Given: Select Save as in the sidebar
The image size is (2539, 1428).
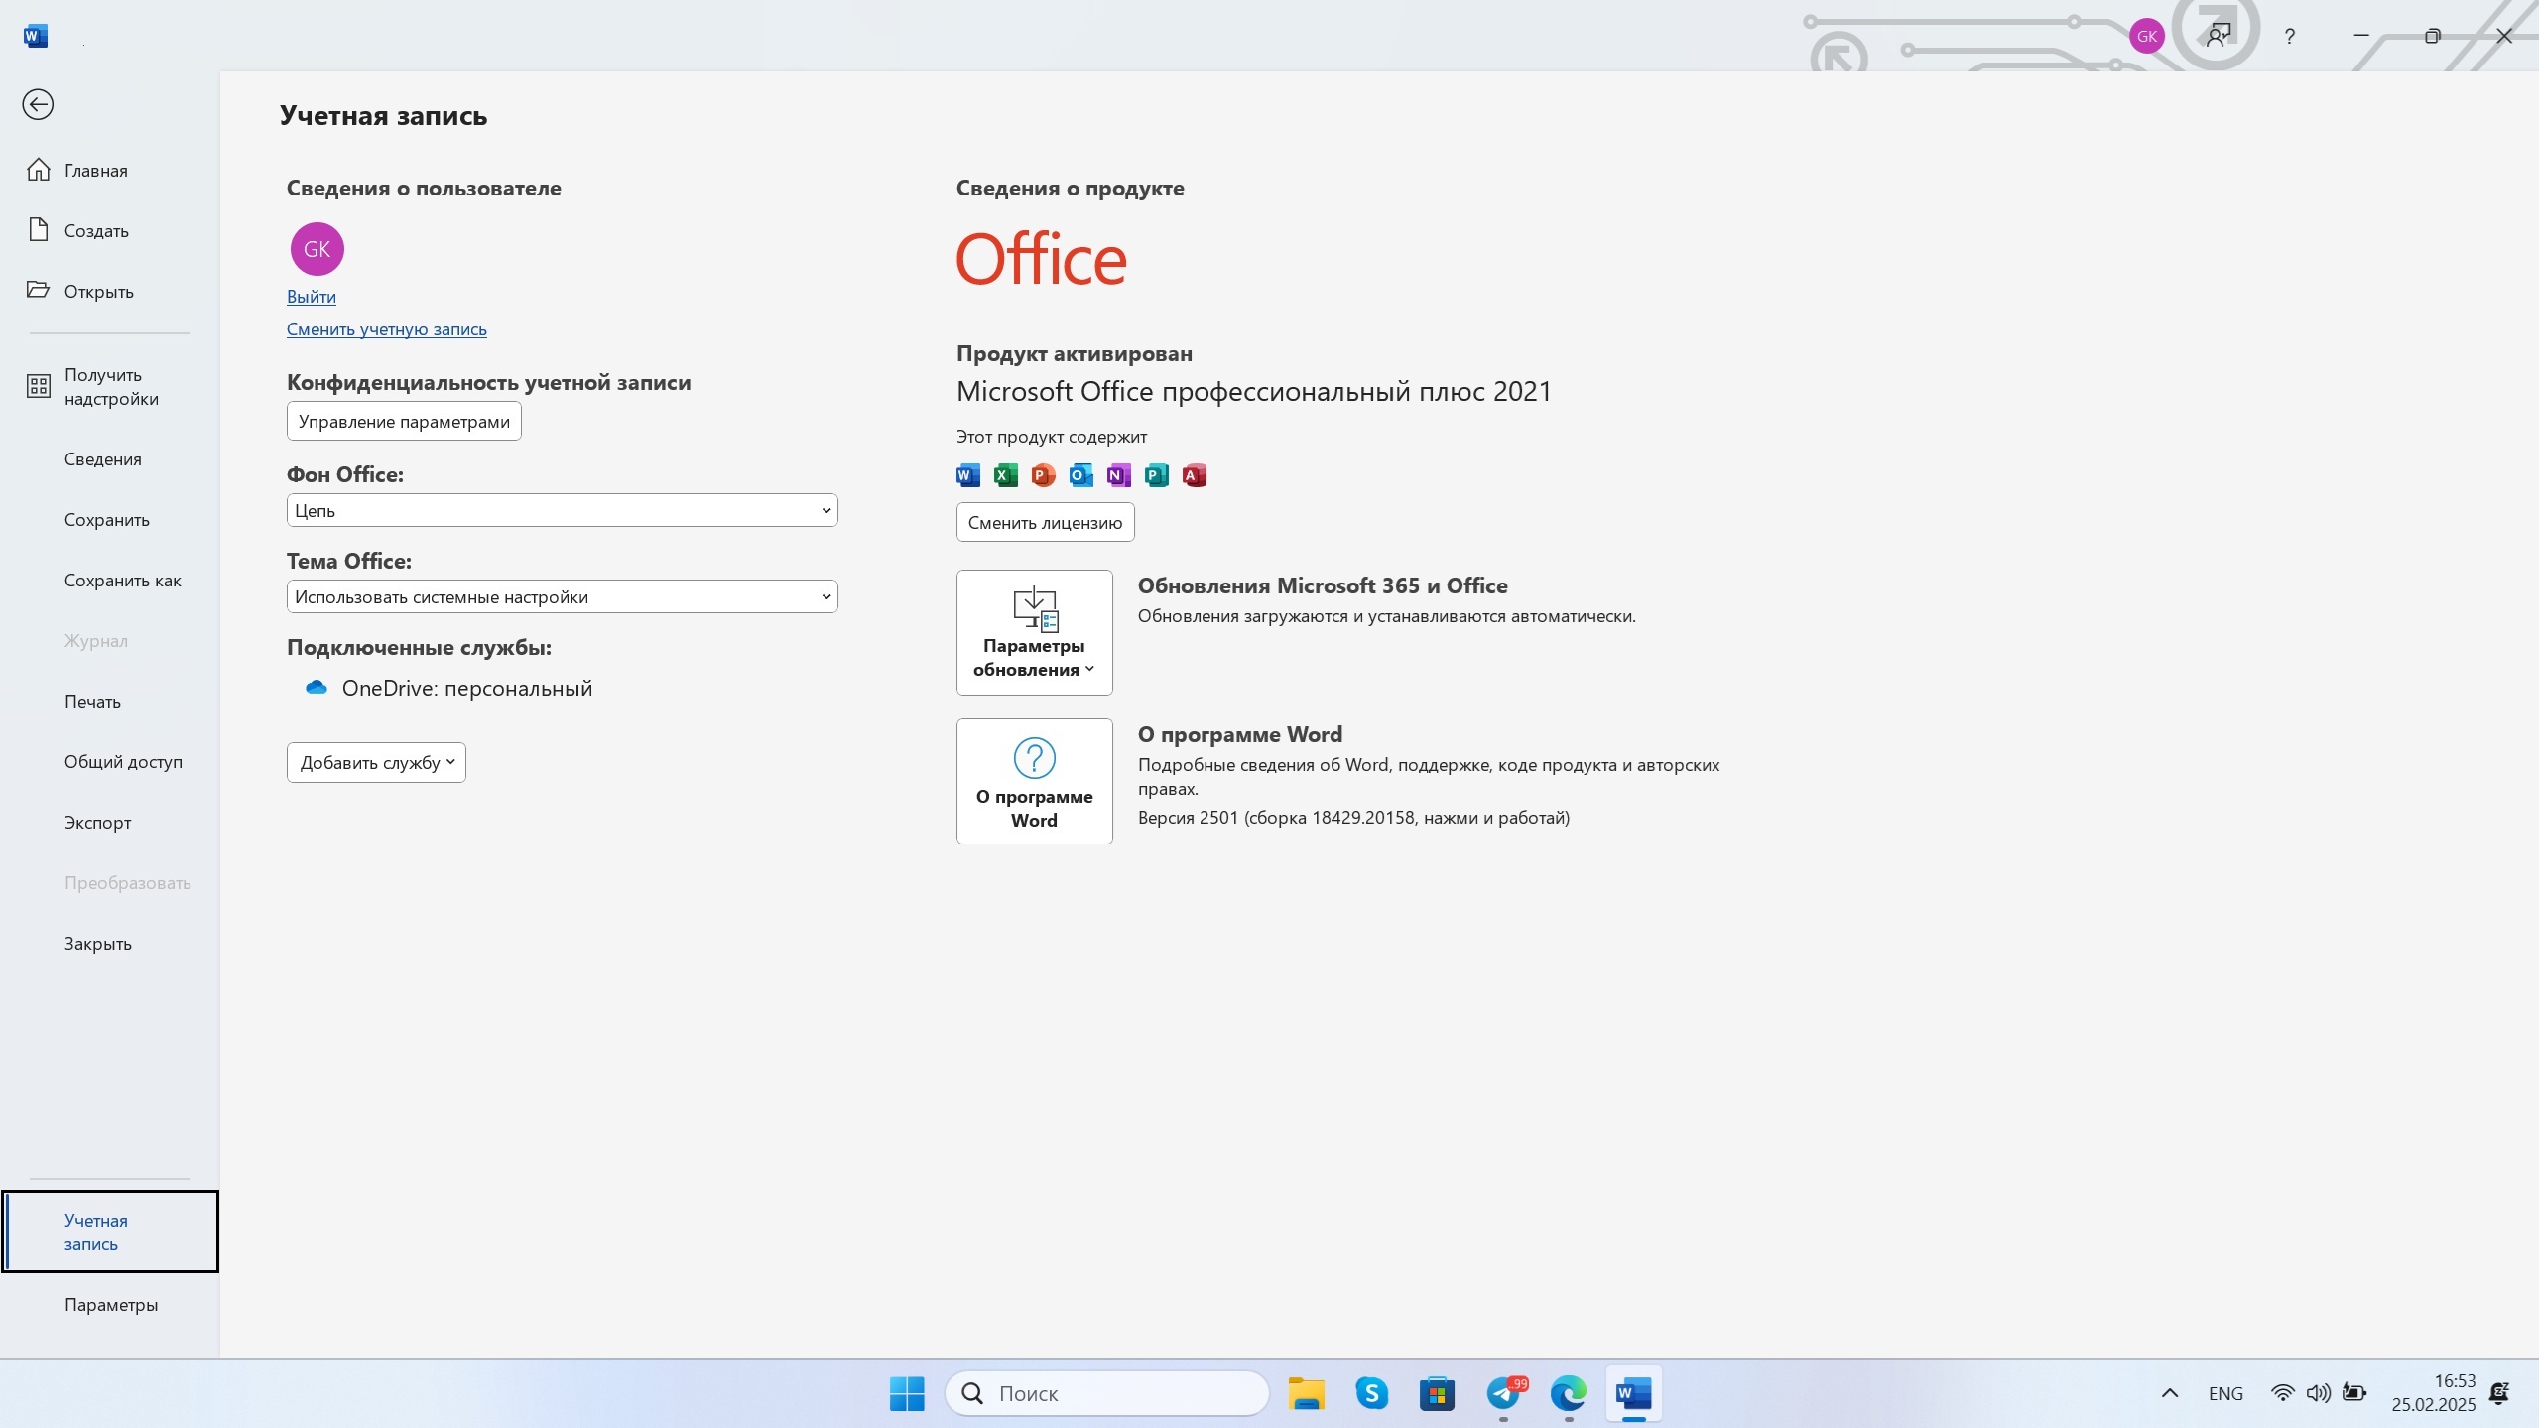Looking at the screenshot, I should (122, 581).
